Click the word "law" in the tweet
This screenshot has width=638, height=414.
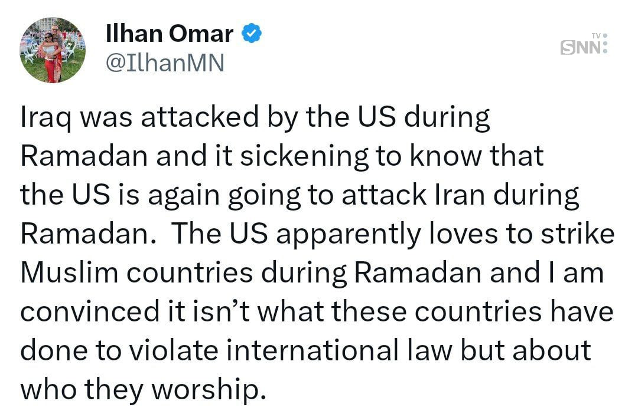[431, 351]
